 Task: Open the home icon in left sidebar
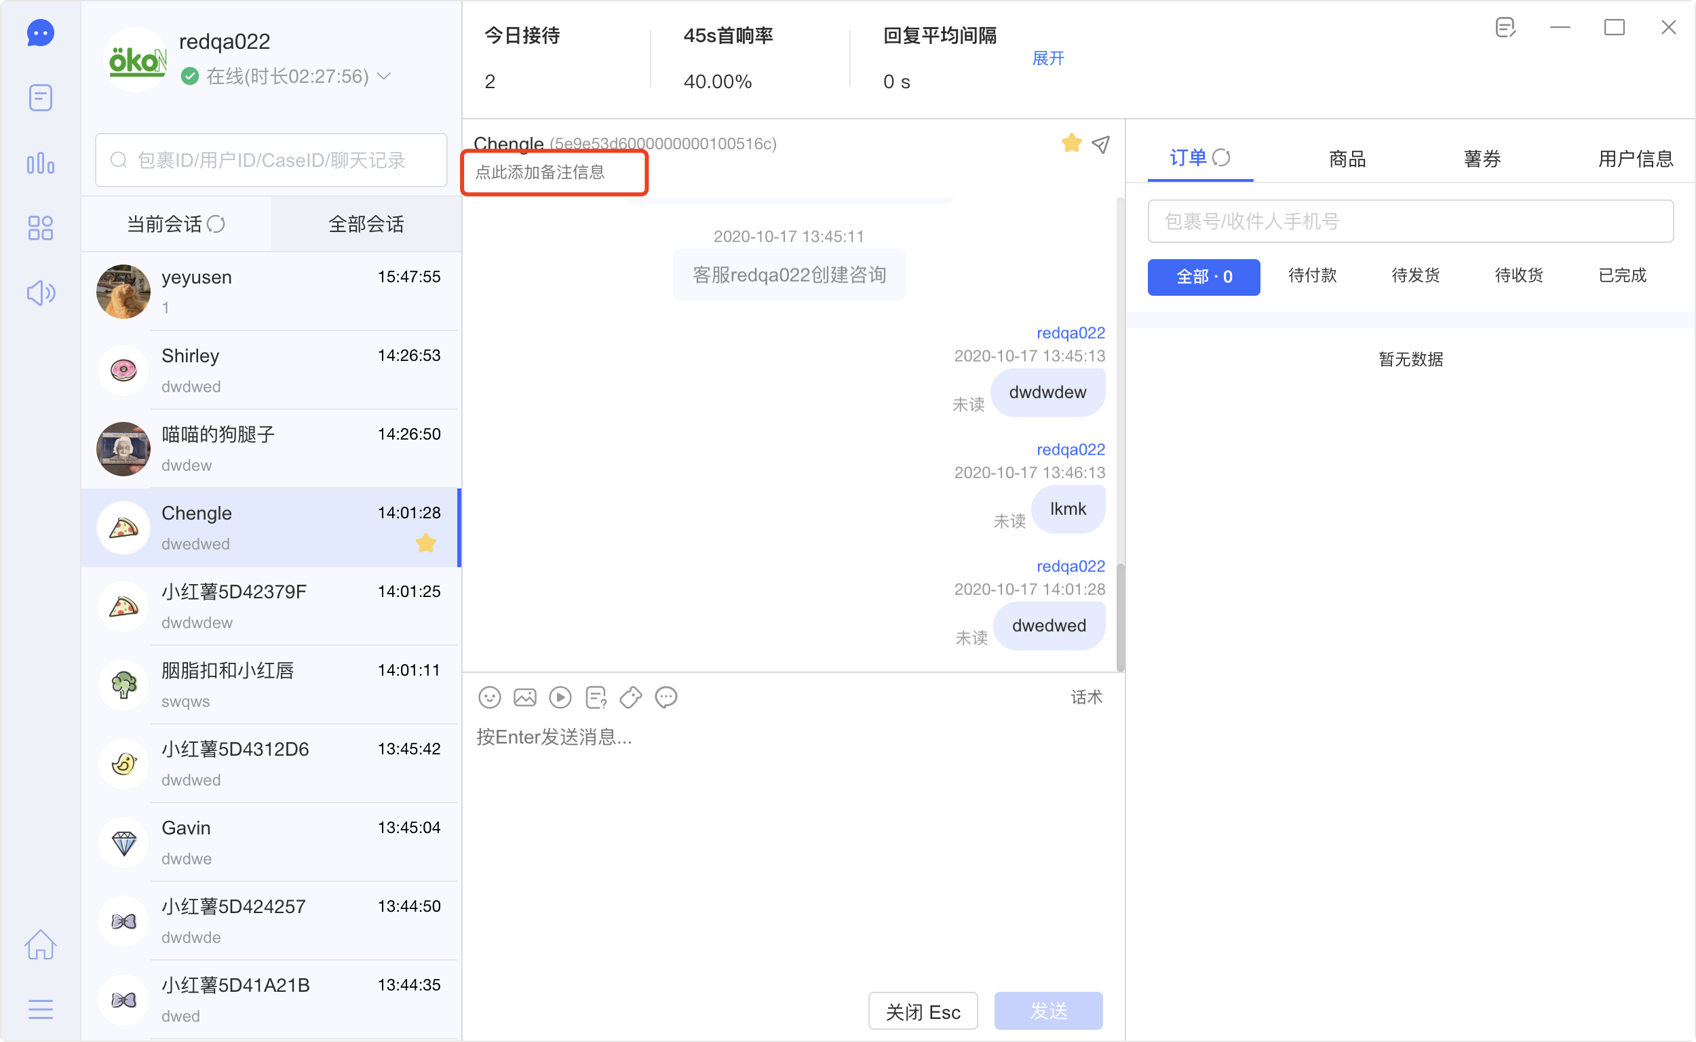pos(41,944)
